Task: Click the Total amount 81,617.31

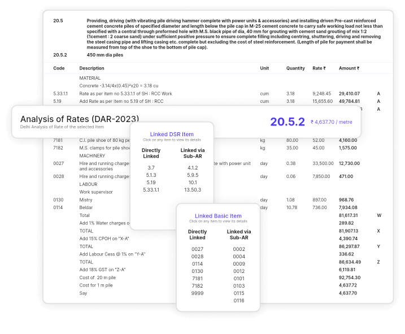Action: [349, 215]
